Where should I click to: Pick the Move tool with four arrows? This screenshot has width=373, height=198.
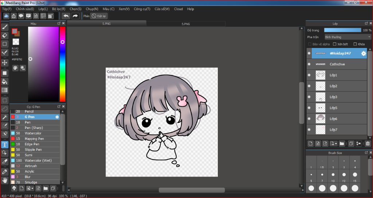4,62
